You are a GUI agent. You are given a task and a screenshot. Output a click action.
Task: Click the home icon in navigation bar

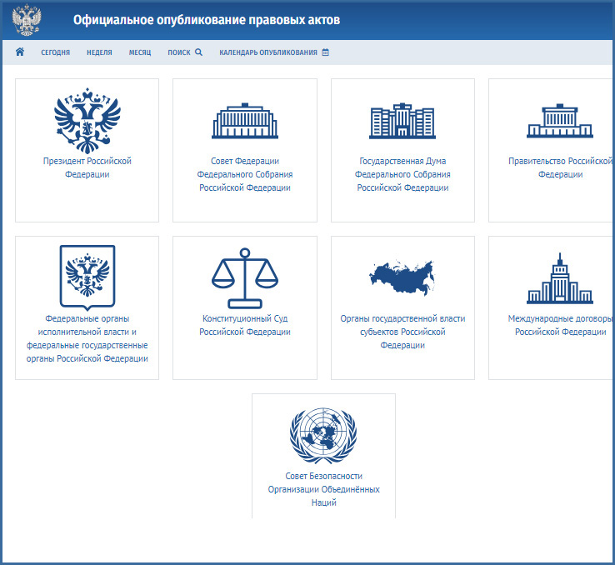point(20,52)
